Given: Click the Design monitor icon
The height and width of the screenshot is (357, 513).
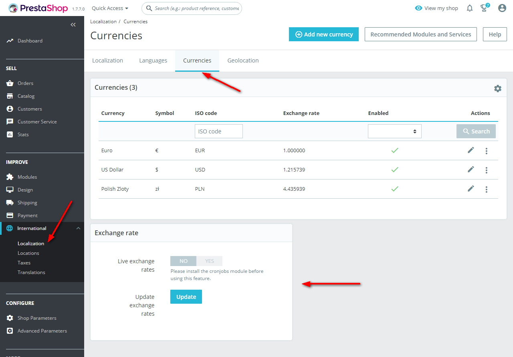Looking at the screenshot, I should pyautogui.click(x=10, y=190).
